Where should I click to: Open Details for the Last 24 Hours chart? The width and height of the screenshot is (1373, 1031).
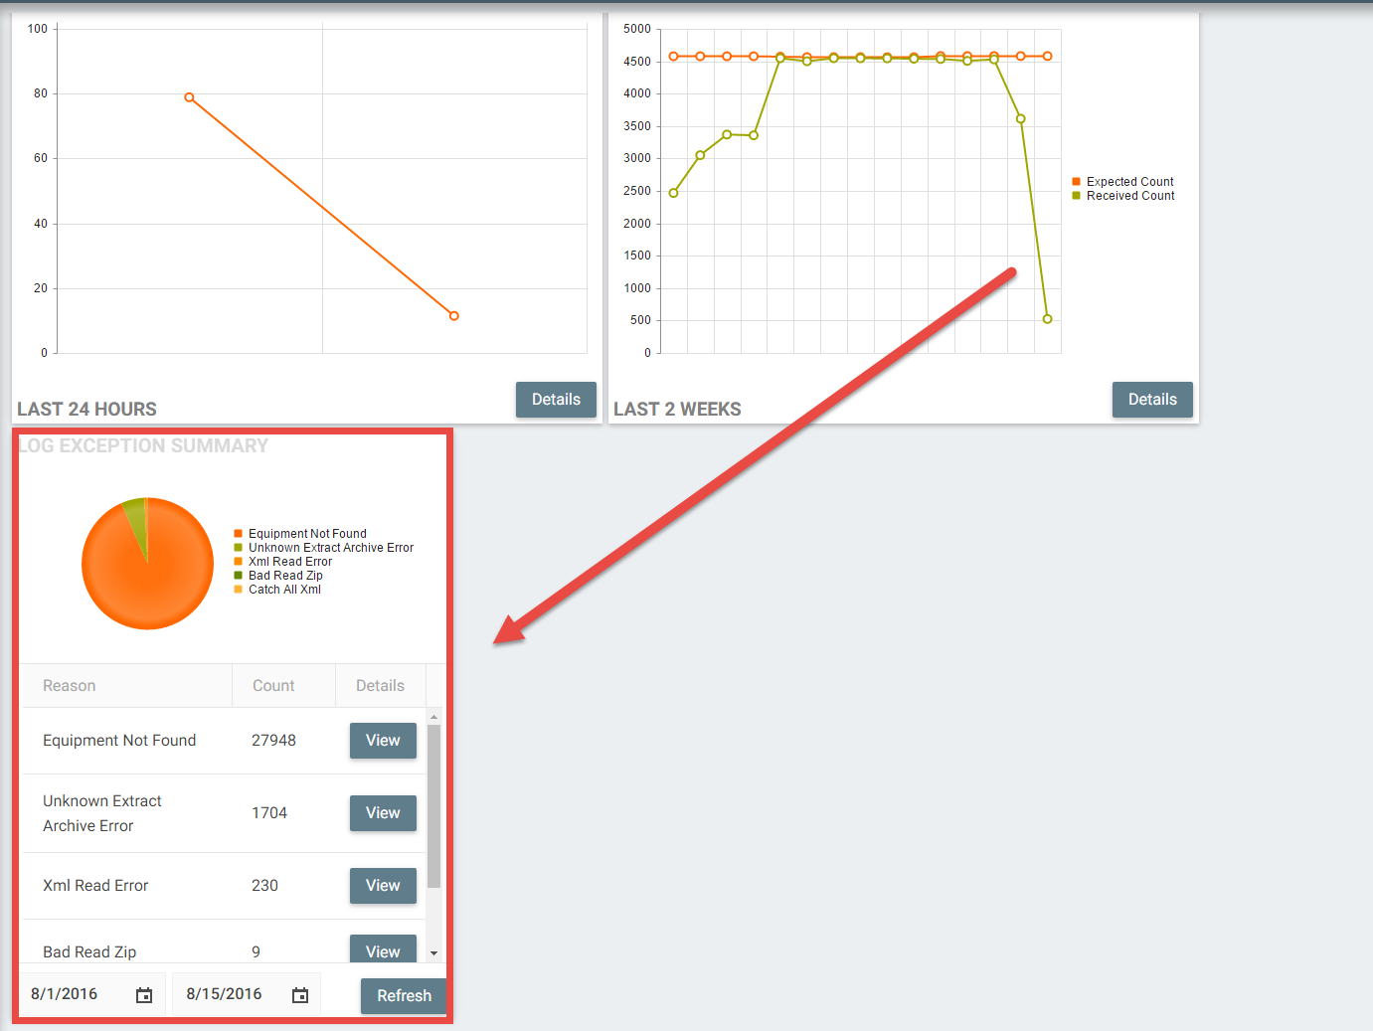click(x=556, y=400)
